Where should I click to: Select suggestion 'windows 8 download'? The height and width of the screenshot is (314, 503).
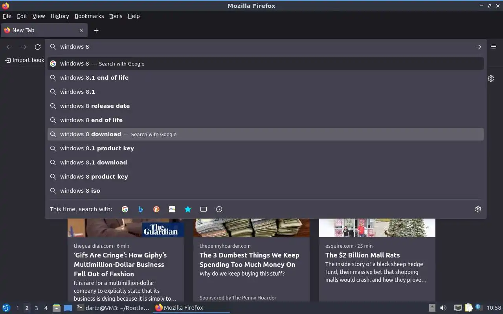click(266, 134)
